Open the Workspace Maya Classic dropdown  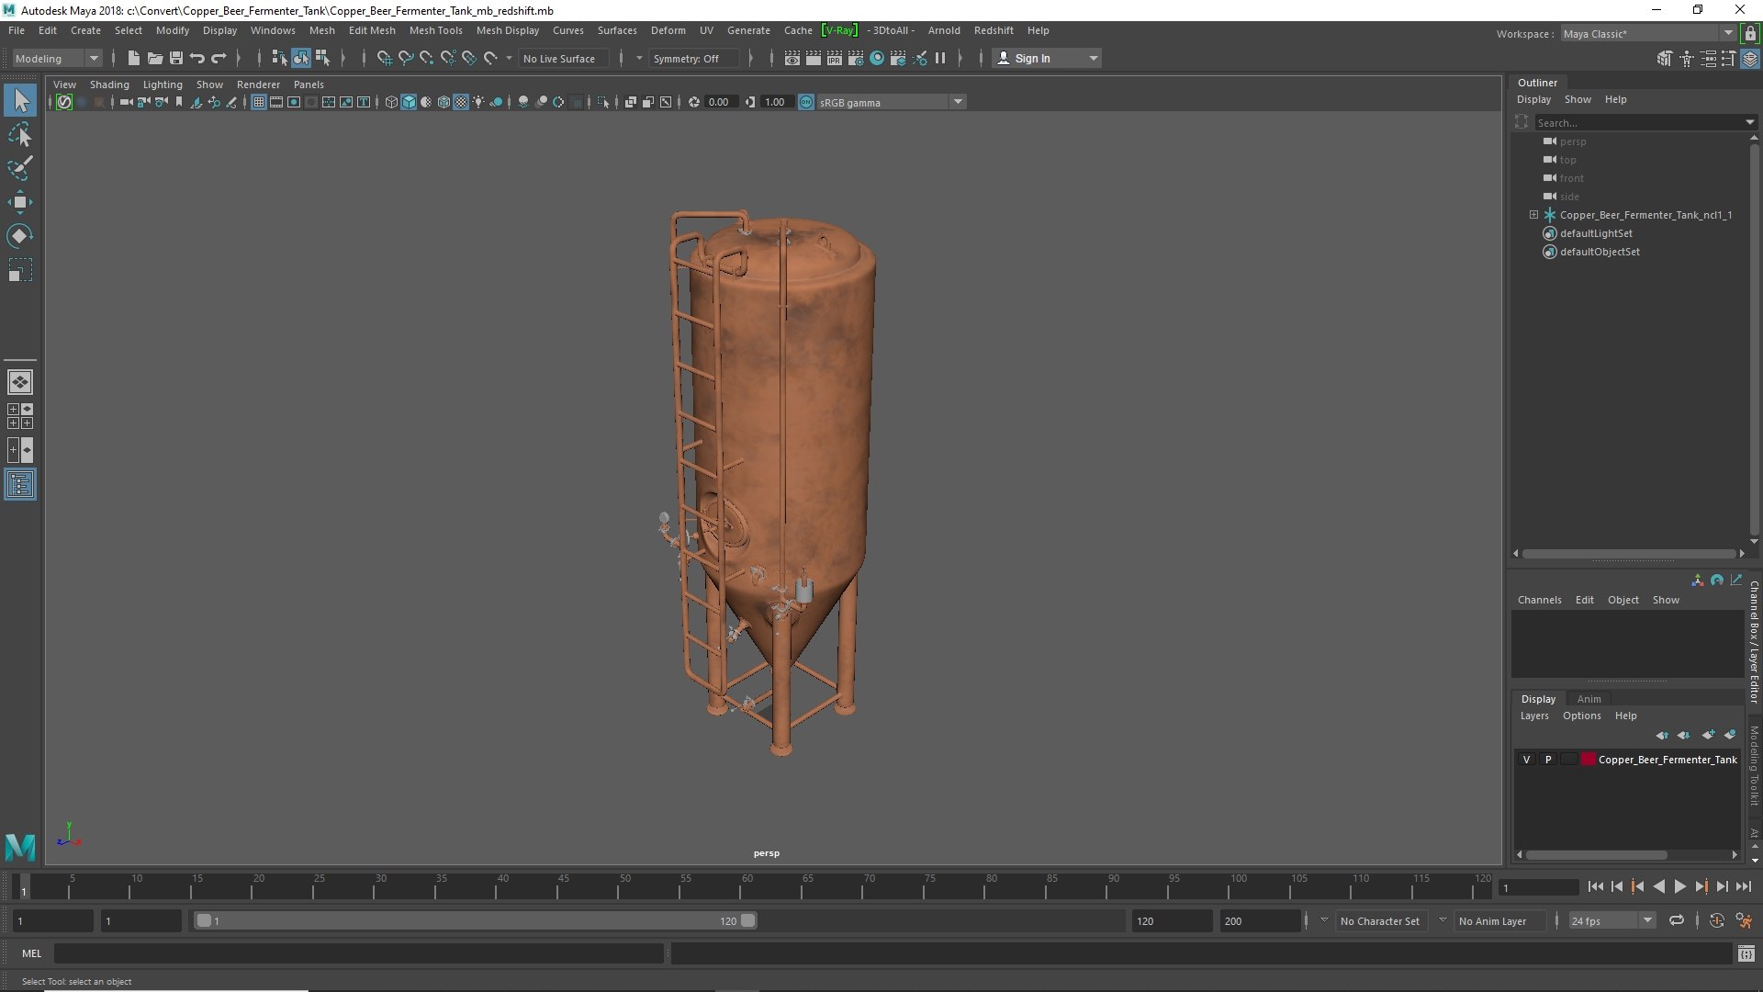coord(1648,34)
